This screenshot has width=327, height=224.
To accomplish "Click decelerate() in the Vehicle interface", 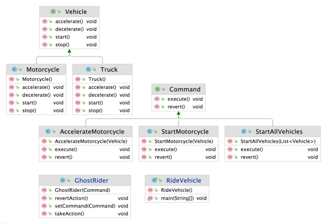I will [x=69, y=29].
